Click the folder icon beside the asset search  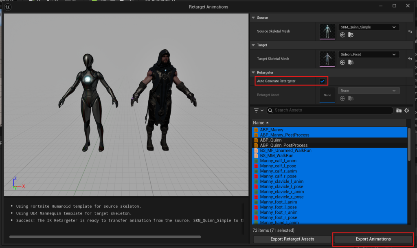tap(399, 110)
